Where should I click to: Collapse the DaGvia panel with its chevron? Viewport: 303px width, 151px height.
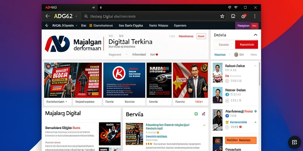(x=255, y=35)
